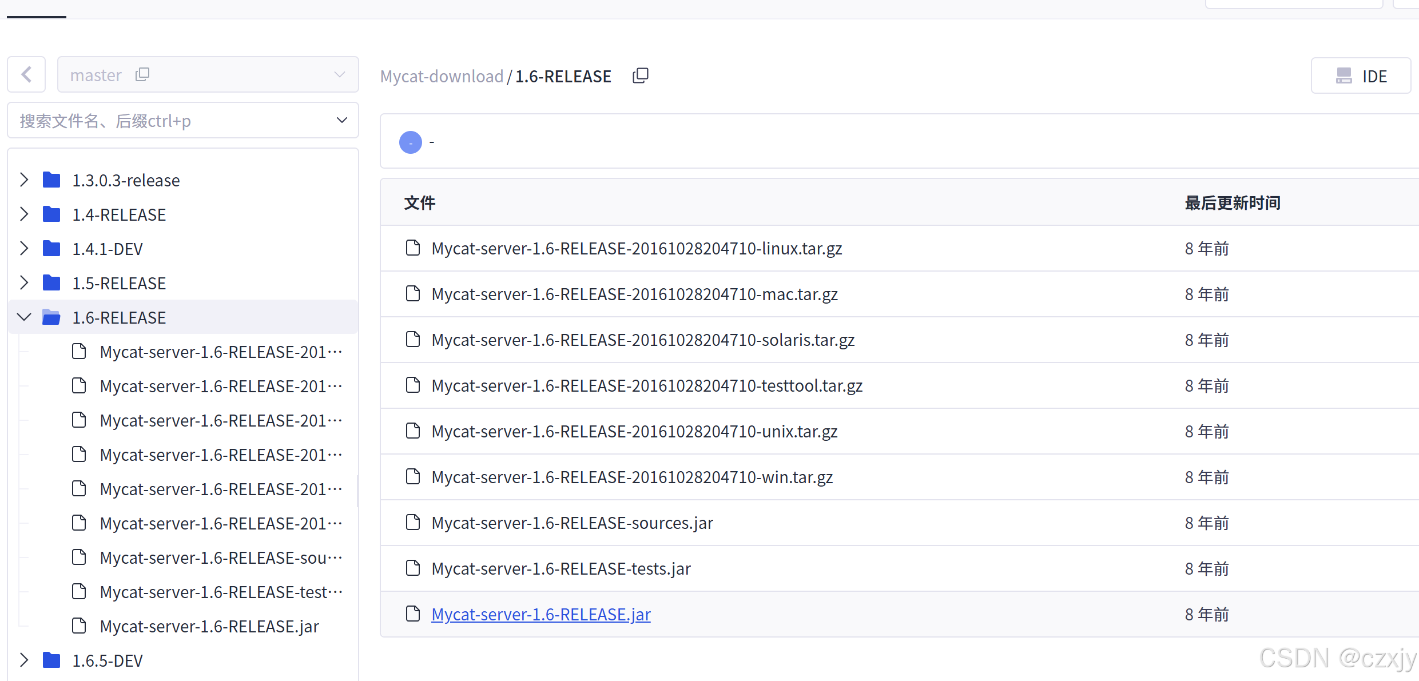The image size is (1419, 681).
Task: Click the back arrow button left of branch selector
Action: click(x=26, y=74)
